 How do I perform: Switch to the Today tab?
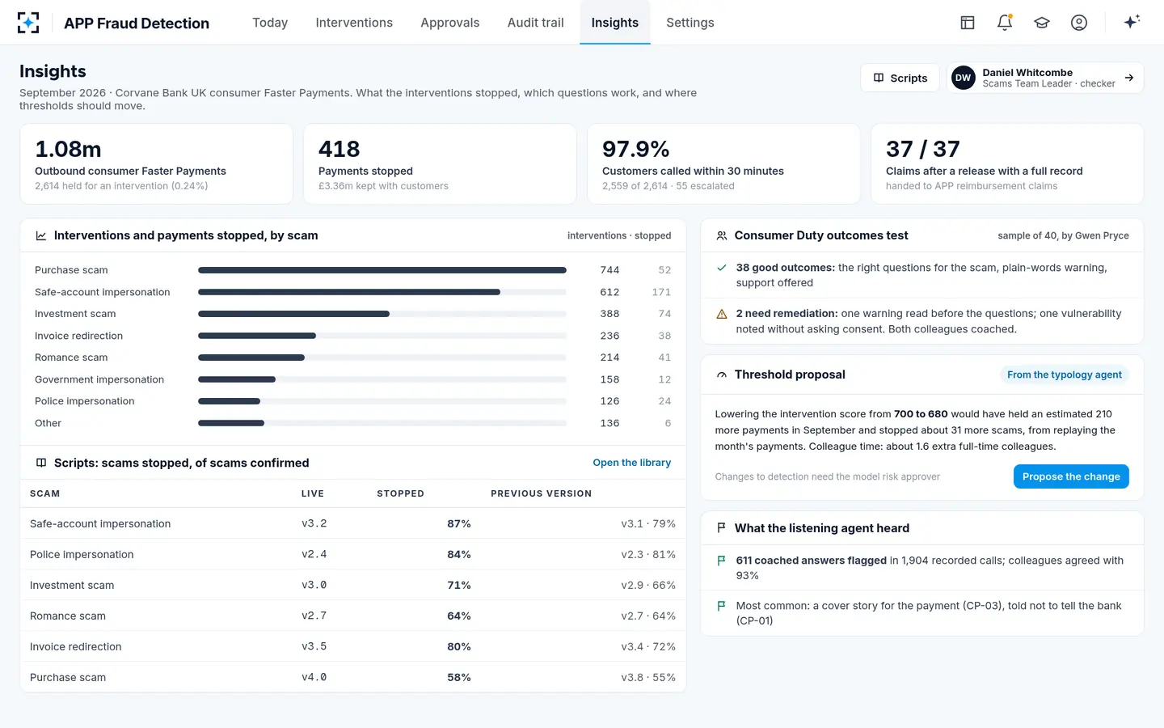coord(270,23)
